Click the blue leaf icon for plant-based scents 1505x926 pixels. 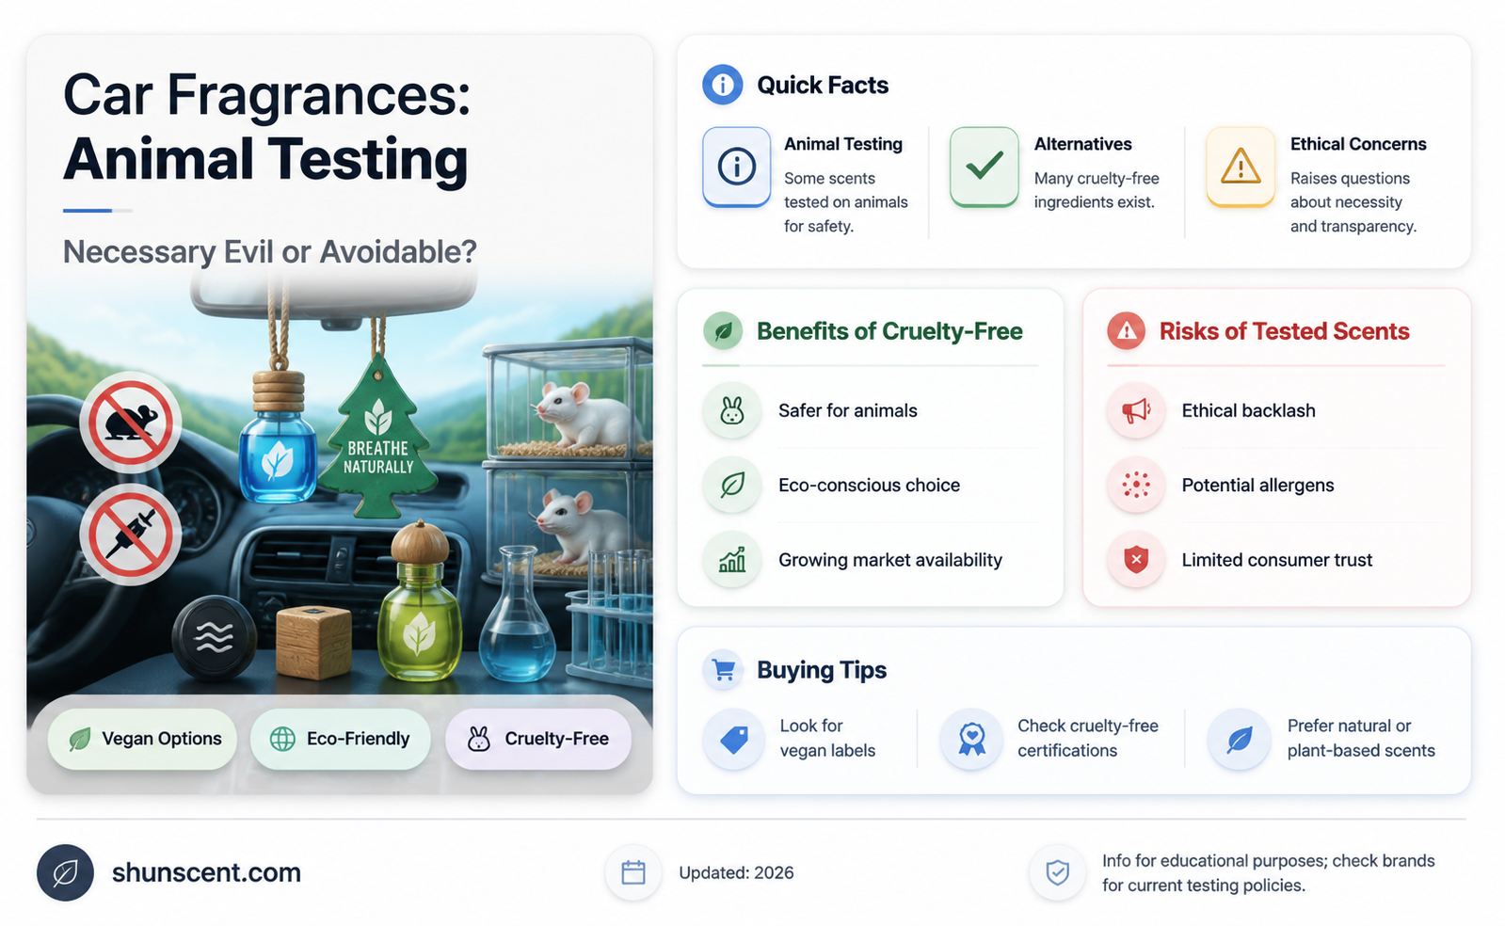pyautogui.click(x=1240, y=739)
